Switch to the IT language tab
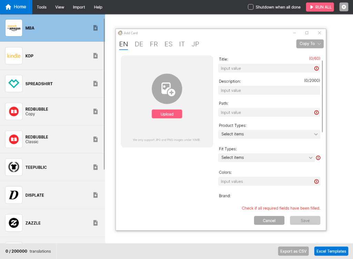Screen dimensions: 353x259 click(x=182, y=44)
